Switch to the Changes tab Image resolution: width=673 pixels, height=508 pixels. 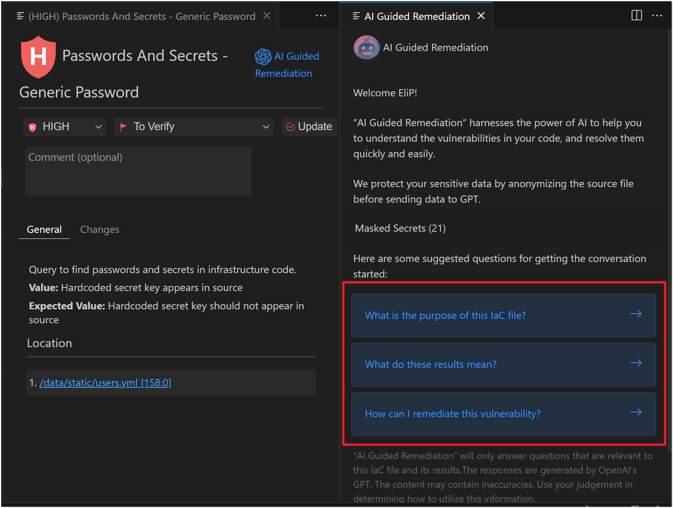pyautogui.click(x=100, y=230)
